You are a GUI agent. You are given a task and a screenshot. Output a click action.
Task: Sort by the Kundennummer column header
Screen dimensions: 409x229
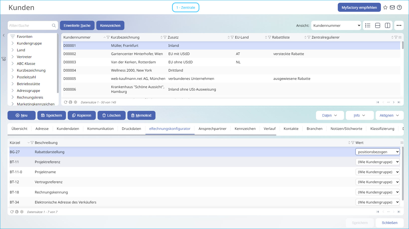click(77, 37)
